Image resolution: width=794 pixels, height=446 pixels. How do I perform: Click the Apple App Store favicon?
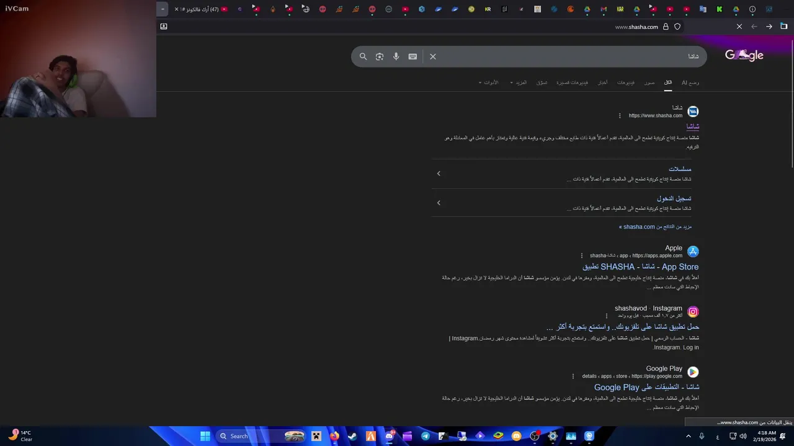coord(693,251)
